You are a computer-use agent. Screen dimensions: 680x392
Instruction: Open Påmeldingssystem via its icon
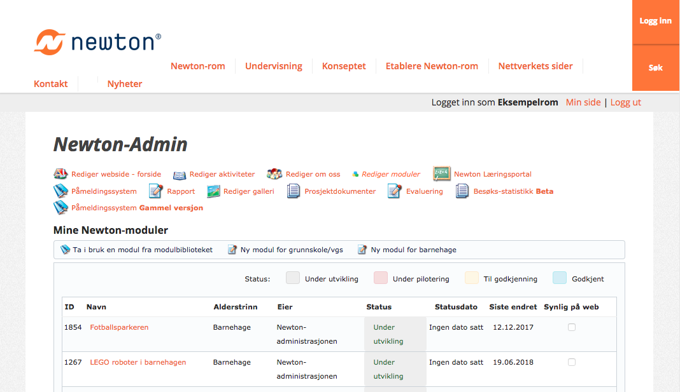tap(60, 191)
